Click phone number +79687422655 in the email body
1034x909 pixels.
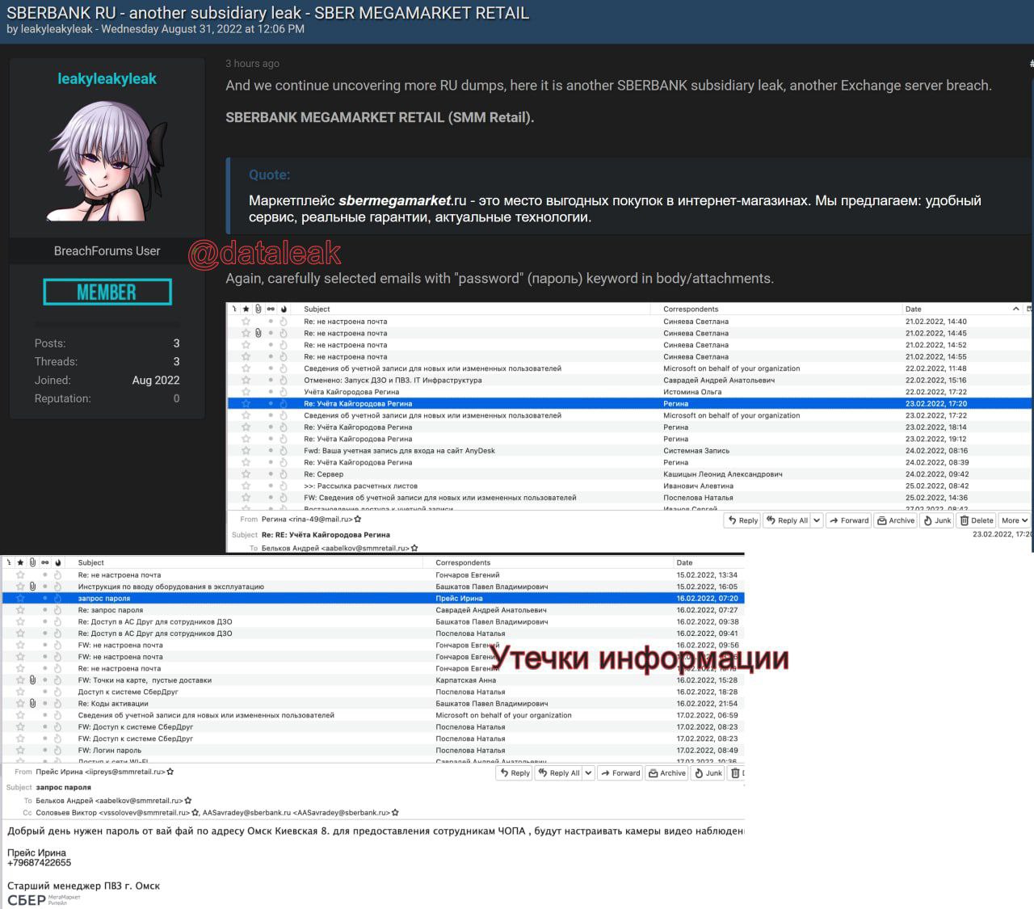(40, 863)
